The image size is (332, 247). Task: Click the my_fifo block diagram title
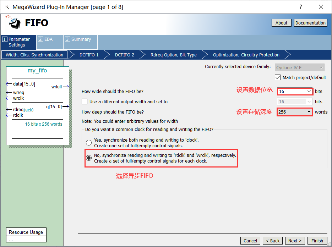37,71
